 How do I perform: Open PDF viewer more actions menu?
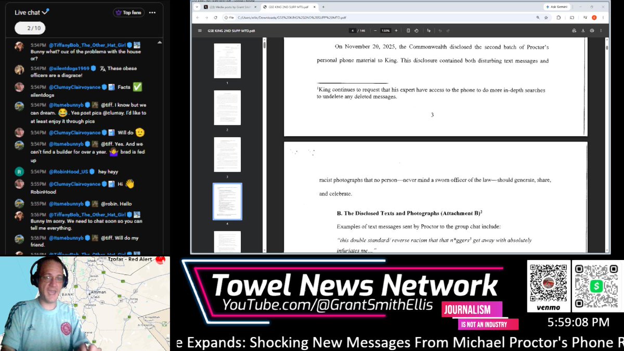tap(601, 31)
